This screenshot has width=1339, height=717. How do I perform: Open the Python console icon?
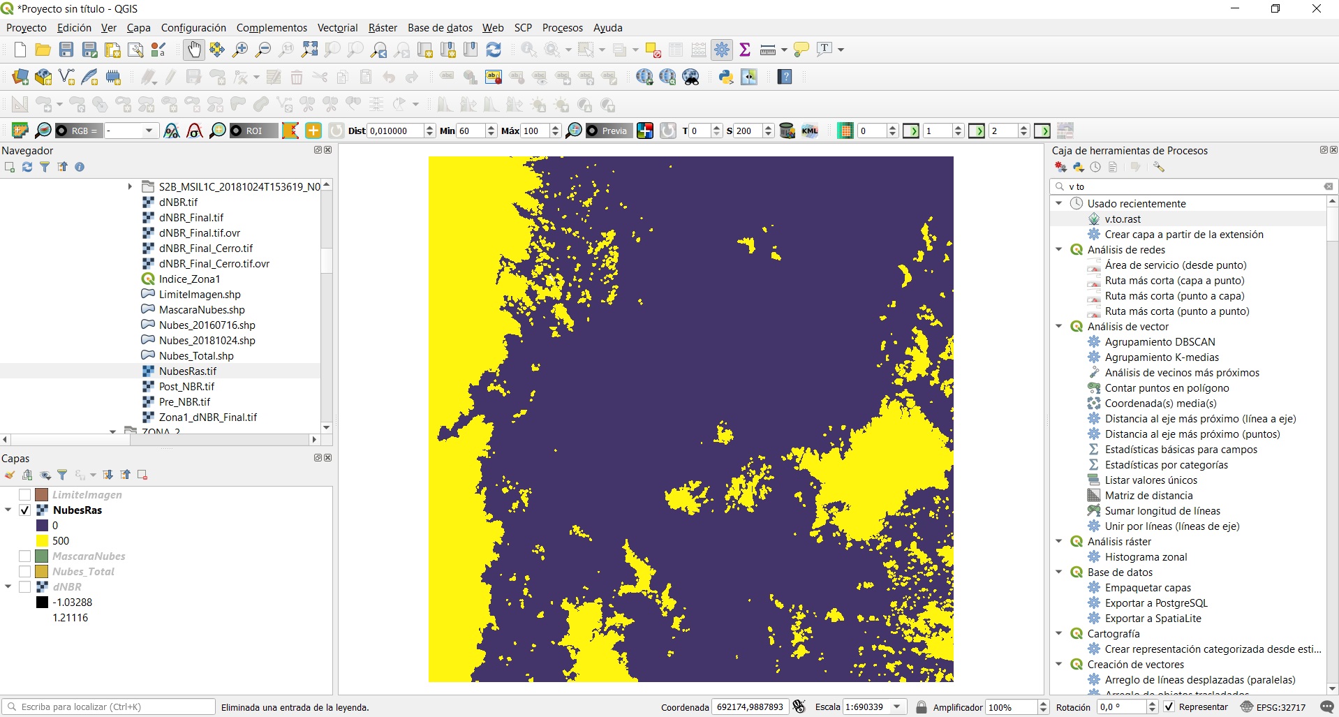tap(726, 77)
